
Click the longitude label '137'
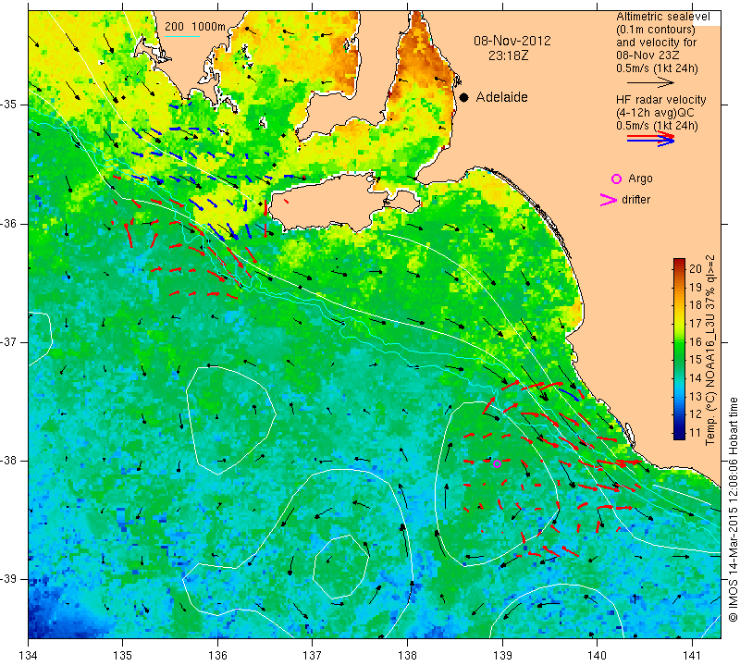coord(313,656)
